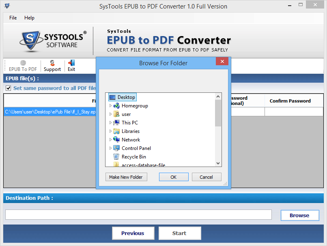Viewport: 327px width, 246px height.
Task: Select the user label in tree
Action: pos(126,114)
